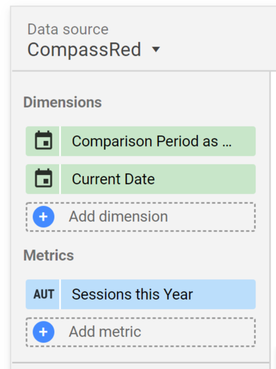Open the AUT aggregation badge on Sessions metric
This screenshot has width=276, height=369.
(43, 294)
